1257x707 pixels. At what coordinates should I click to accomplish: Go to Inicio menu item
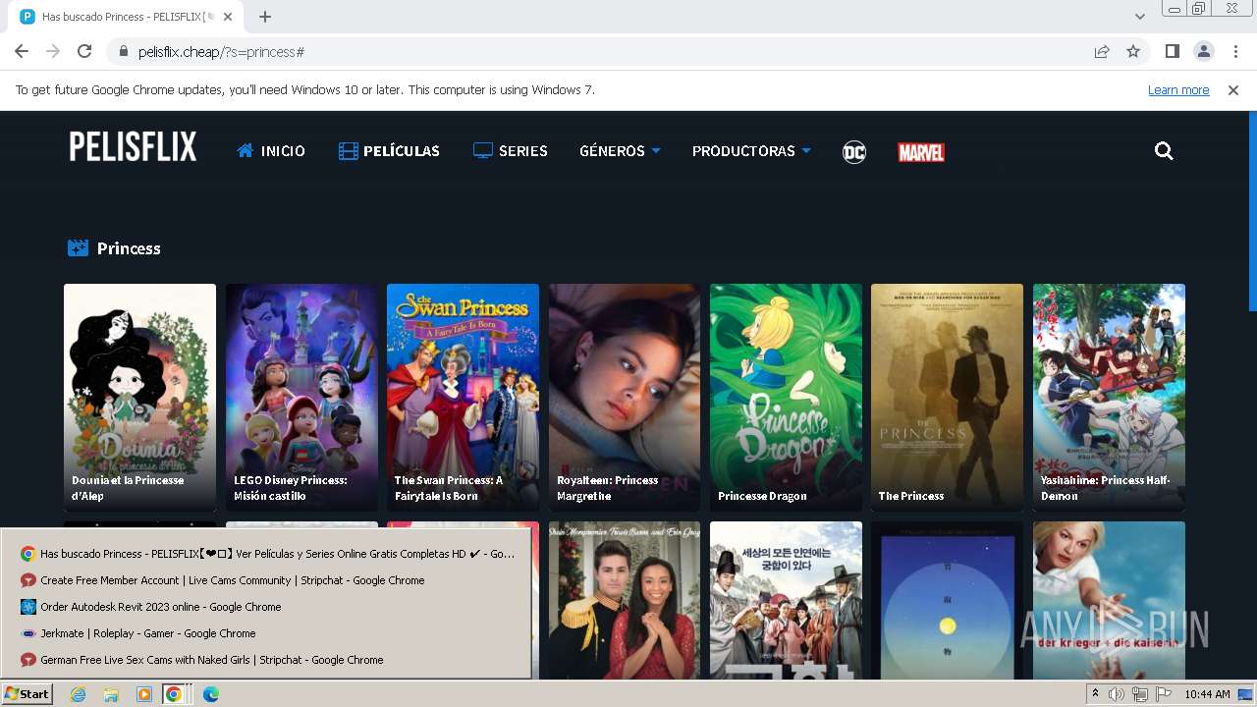[x=271, y=151]
